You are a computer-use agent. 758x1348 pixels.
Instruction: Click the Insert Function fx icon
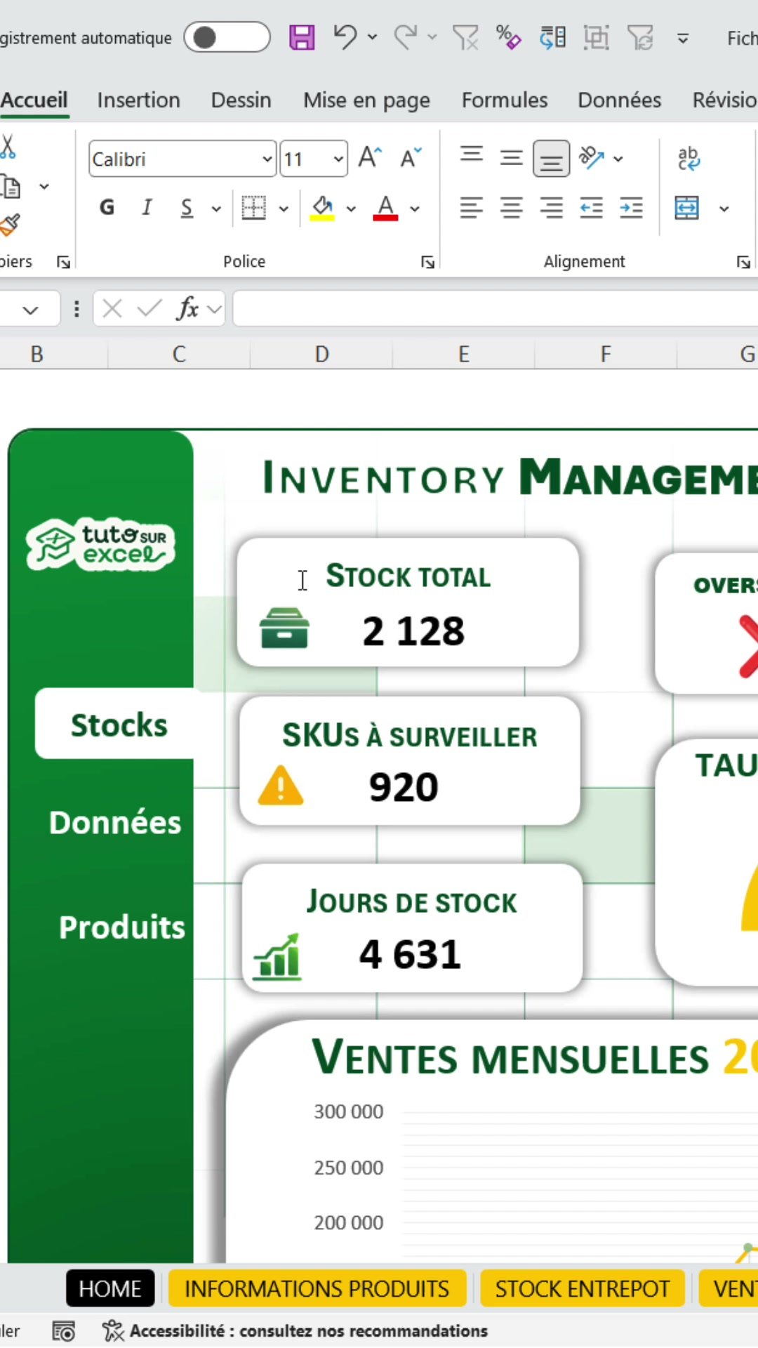click(x=188, y=308)
